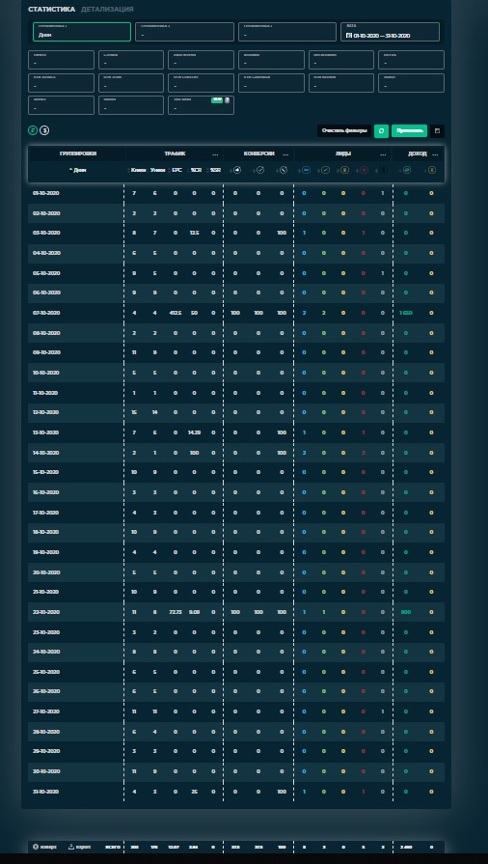This screenshot has height=864, width=488.
Task: Click the second grouping dropdown beside Дни
Action: pos(184,32)
